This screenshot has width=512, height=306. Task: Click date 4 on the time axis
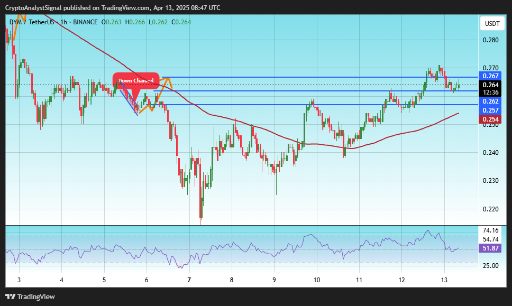(x=61, y=280)
